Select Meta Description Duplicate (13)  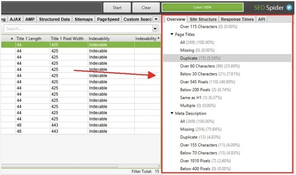200,137
